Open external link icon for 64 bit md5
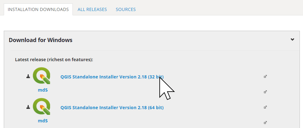The image size is (303, 128). [265, 122]
